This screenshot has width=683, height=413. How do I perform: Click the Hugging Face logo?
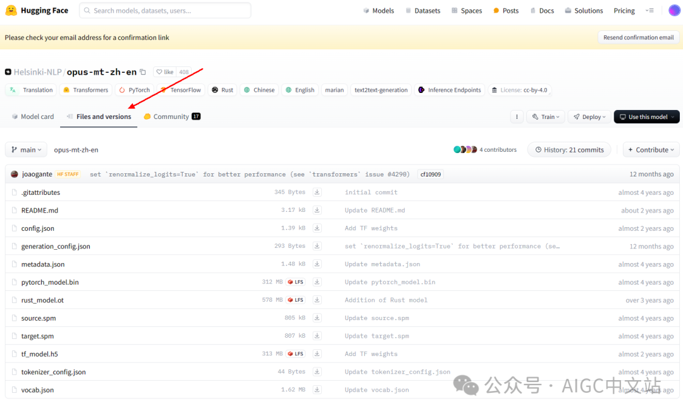37,11
